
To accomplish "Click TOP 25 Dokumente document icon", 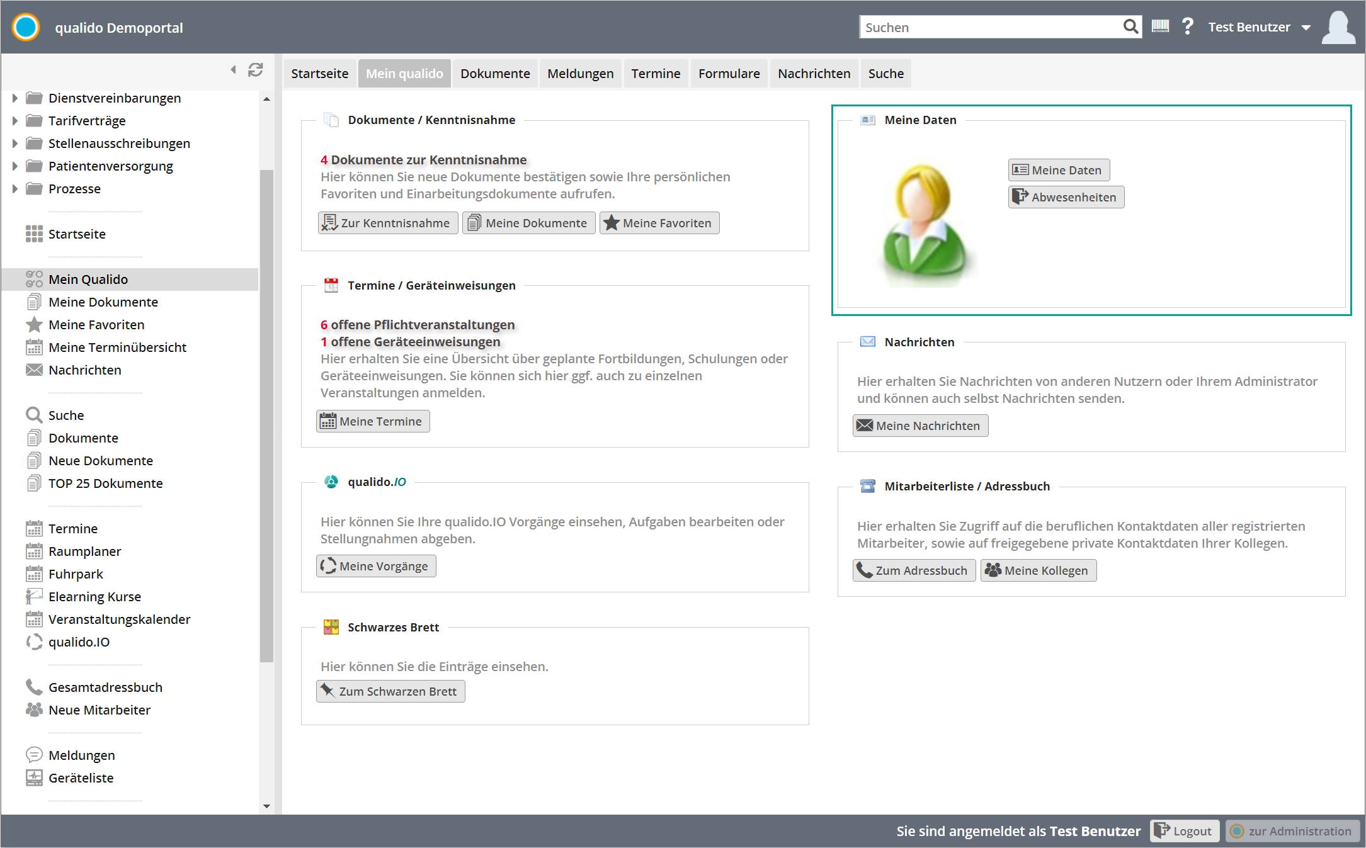I will click(x=34, y=483).
